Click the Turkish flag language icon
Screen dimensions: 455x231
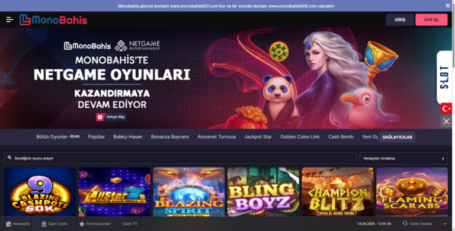[446, 108]
